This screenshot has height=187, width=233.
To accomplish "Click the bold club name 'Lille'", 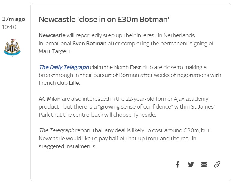I will pos(74,83).
